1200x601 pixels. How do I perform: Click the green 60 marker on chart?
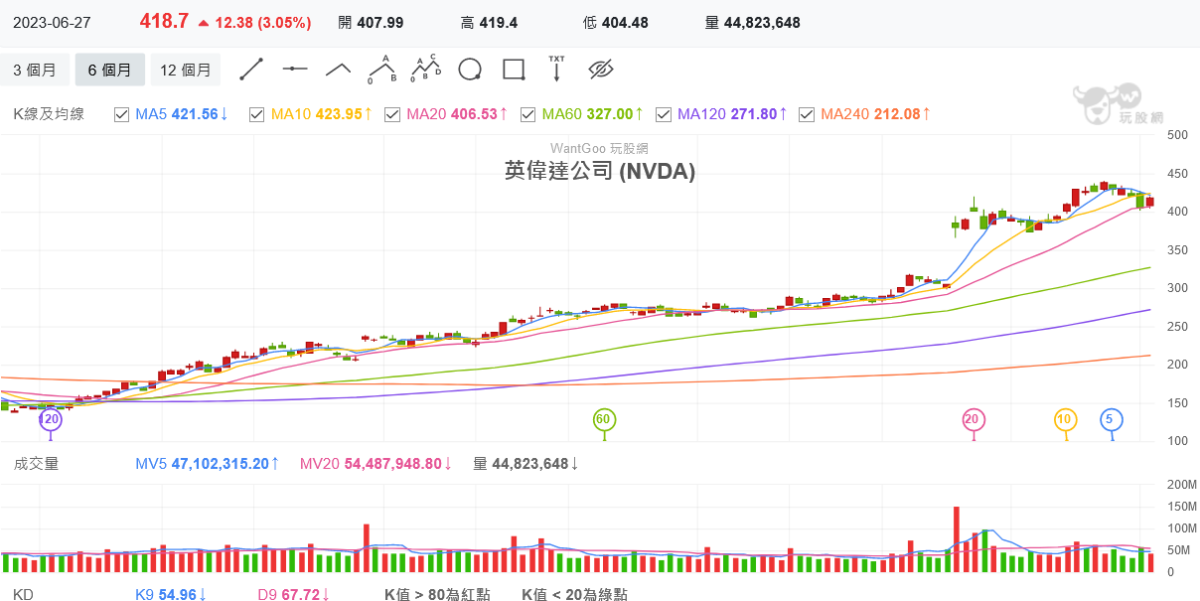click(x=603, y=420)
